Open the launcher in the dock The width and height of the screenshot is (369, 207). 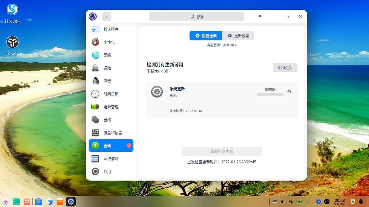pyautogui.click(x=5, y=202)
